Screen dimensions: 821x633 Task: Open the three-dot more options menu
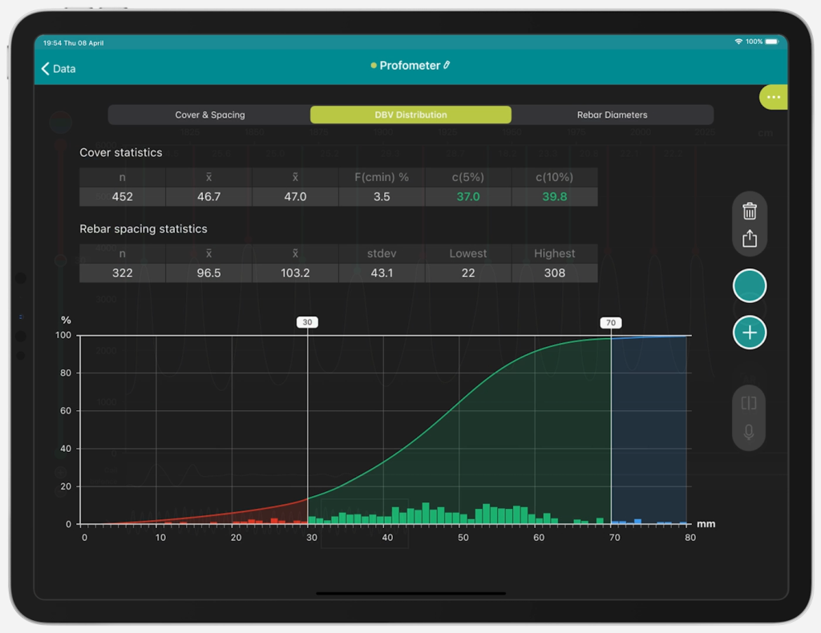coord(774,97)
